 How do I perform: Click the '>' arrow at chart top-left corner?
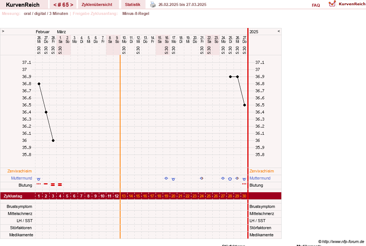pos(3,31)
